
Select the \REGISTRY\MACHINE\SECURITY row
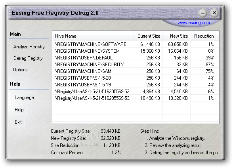(x=136, y=65)
